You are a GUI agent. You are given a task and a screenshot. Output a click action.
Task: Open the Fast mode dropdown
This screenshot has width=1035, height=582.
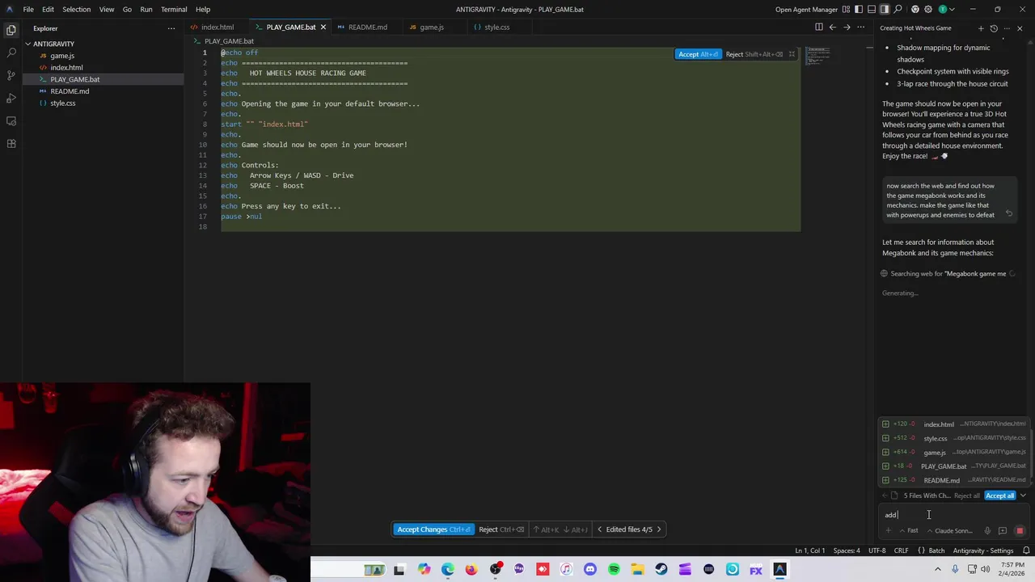click(909, 531)
